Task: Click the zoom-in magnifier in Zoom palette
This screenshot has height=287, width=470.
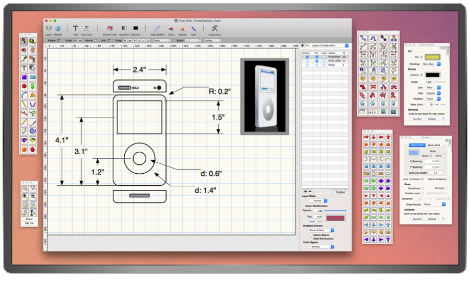Action: [25, 197]
